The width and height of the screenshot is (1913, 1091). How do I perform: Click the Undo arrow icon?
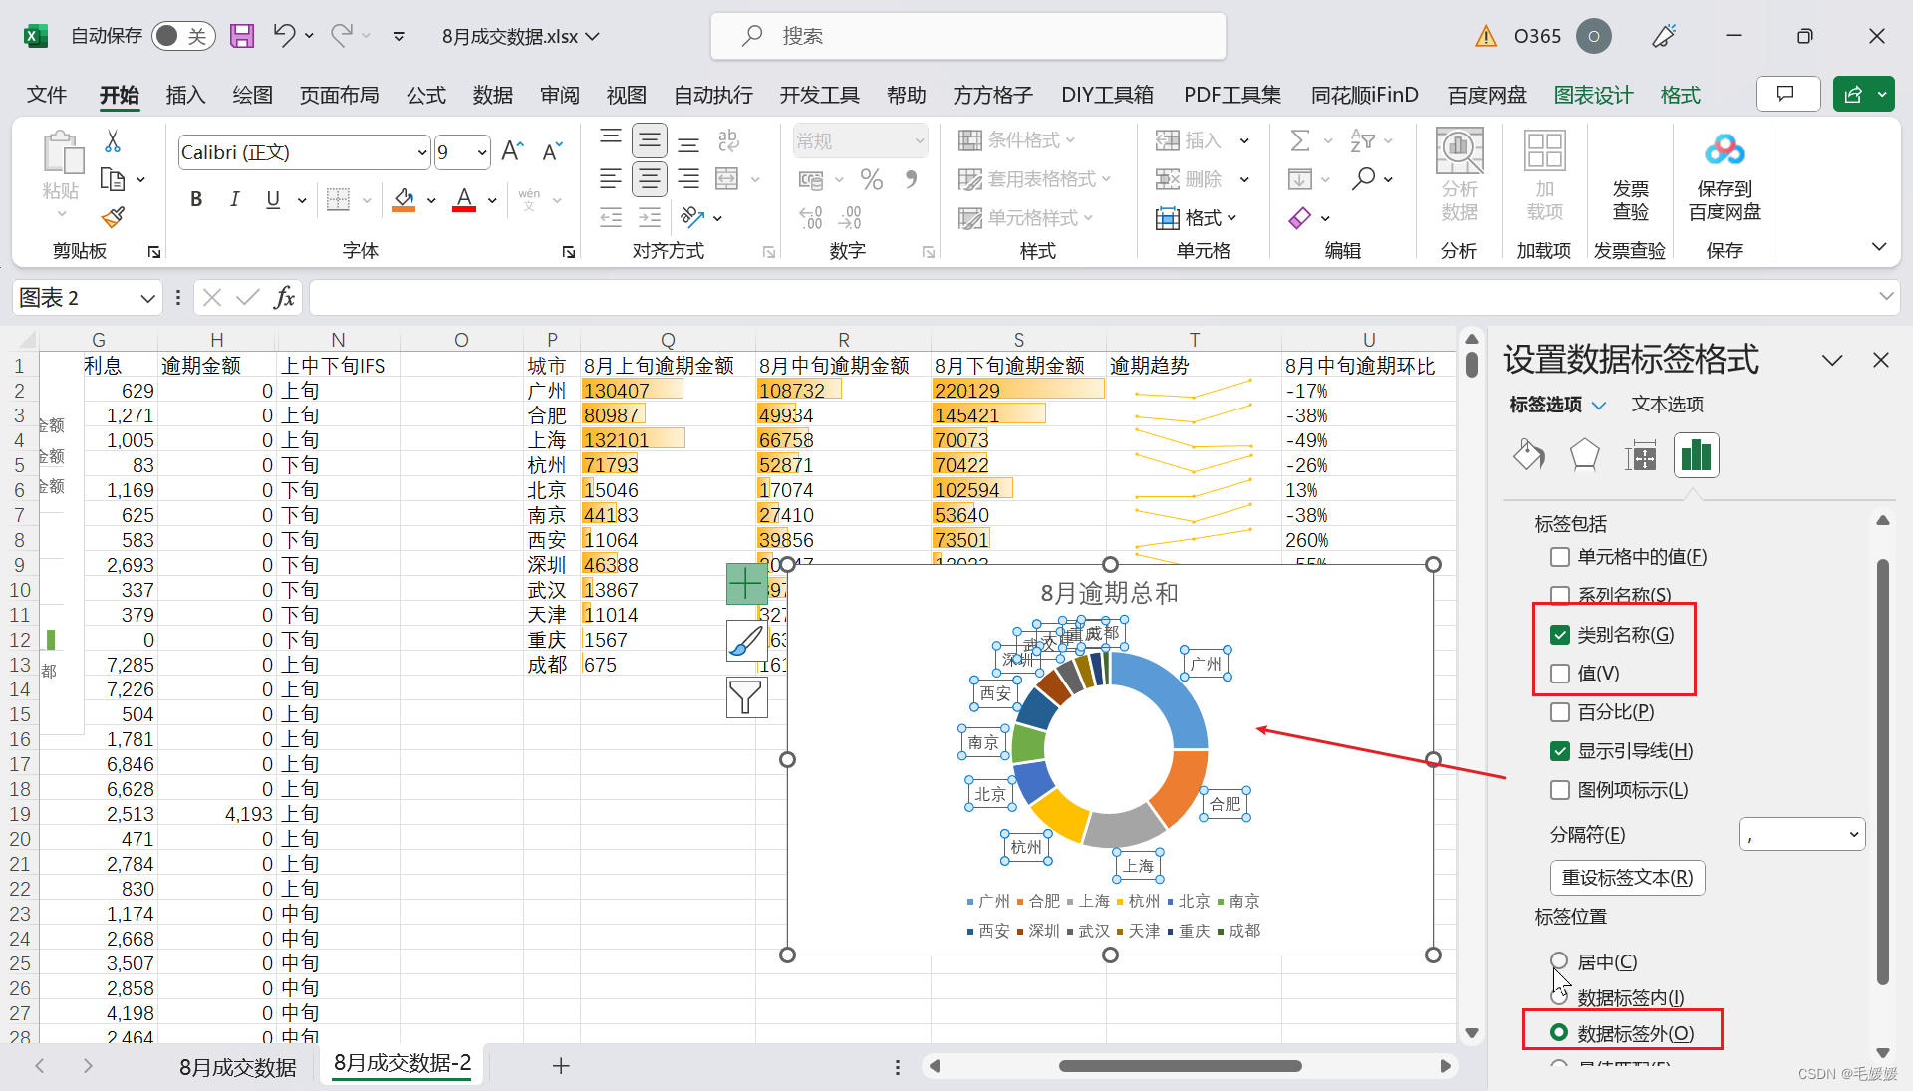[284, 36]
